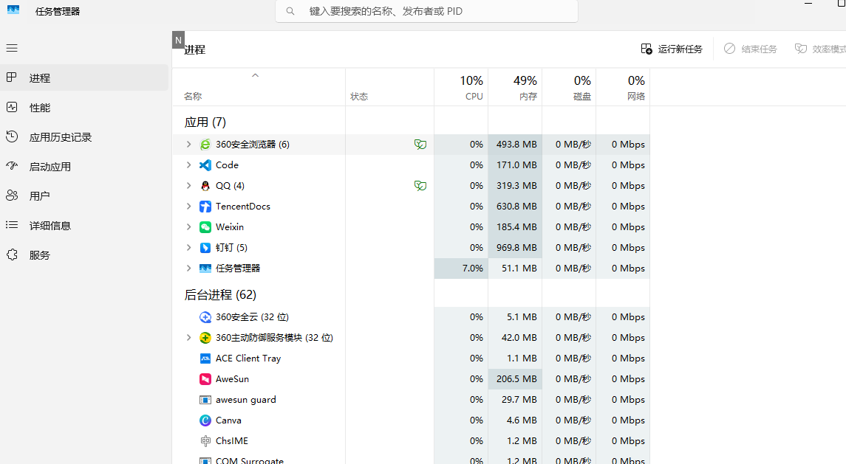Viewport: 846px width, 464px height.
Task: Click the 结束任务 button
Action: 751,49
